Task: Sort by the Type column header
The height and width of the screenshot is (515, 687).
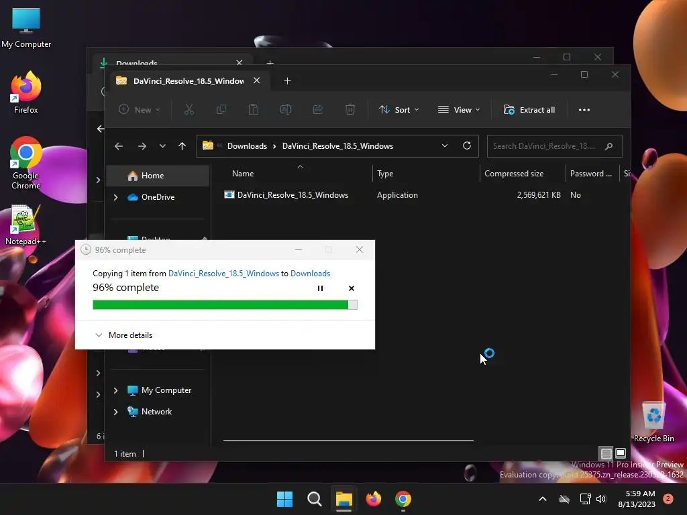Action: tap(385, 174)
